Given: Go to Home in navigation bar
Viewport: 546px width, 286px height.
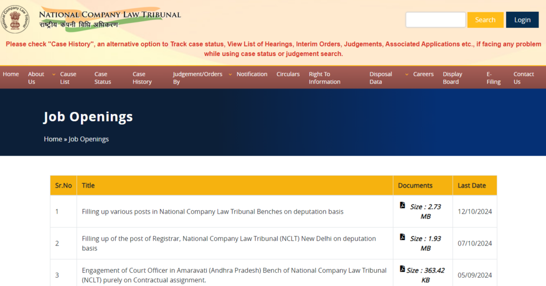Looking at the screenshot, I should pyautogui.click(x=11, y=74).
